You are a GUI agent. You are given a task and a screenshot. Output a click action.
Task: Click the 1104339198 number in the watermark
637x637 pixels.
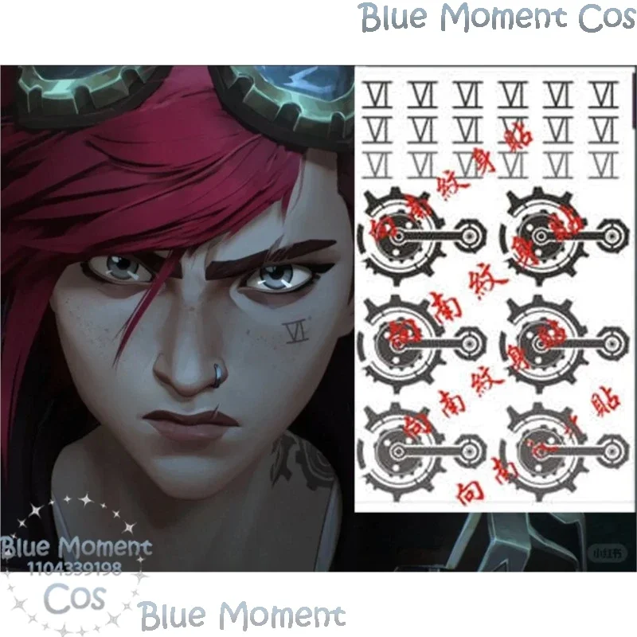pyautogui.click(x=74, y=568)
